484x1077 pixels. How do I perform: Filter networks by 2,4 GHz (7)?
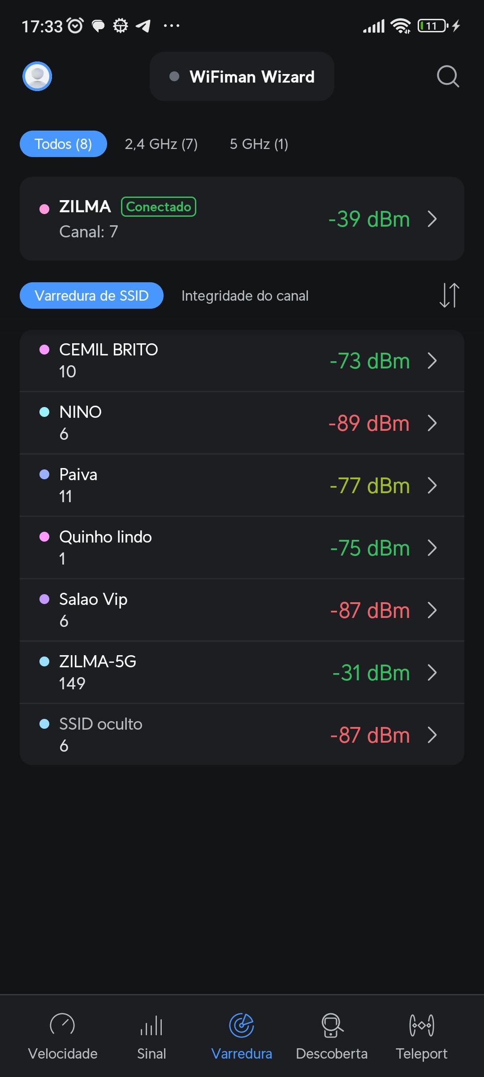click(x=161, y=144)
